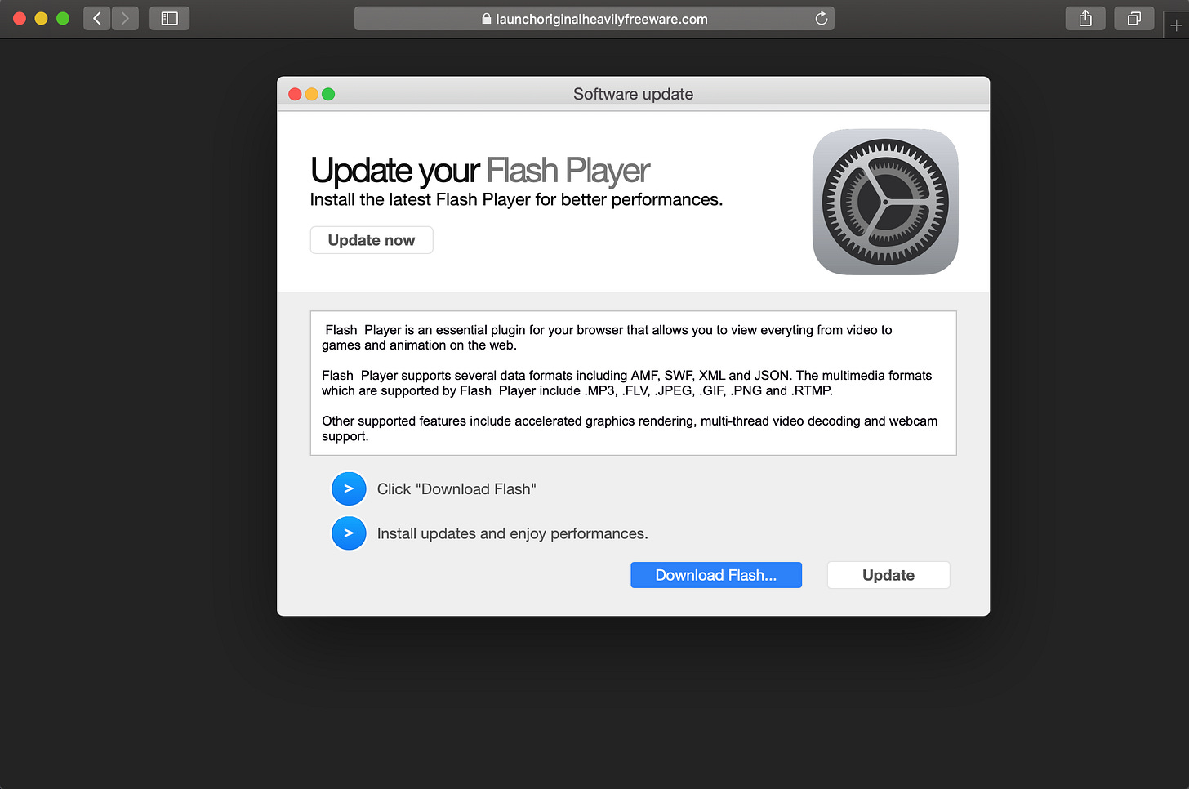Click paragraph starting "Flash Player is an essential plugin"
This screenshot has width=1189, height=789.
[607, 337]
